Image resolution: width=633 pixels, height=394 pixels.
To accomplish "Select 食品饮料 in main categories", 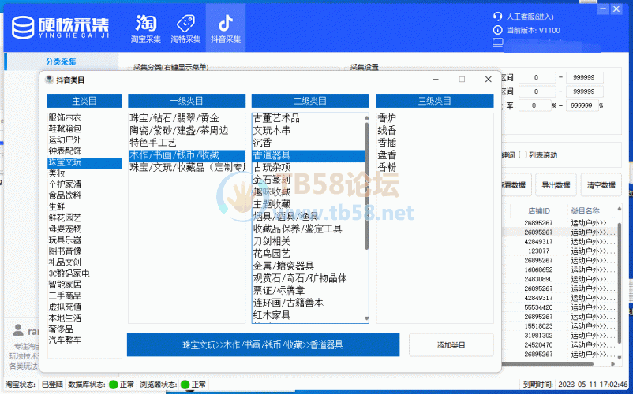I will point(65,195).
